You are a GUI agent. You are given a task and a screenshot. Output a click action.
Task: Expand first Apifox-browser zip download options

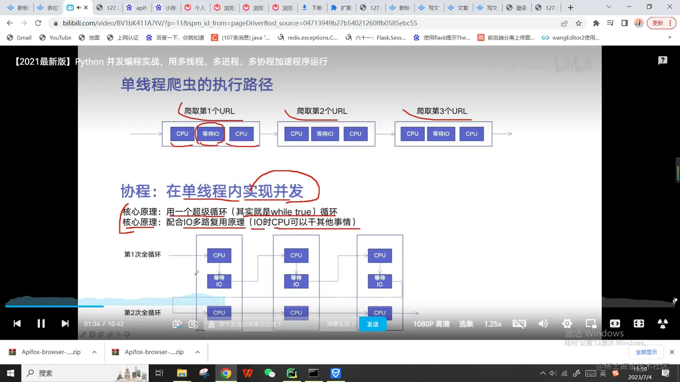(x=94, y=352)
